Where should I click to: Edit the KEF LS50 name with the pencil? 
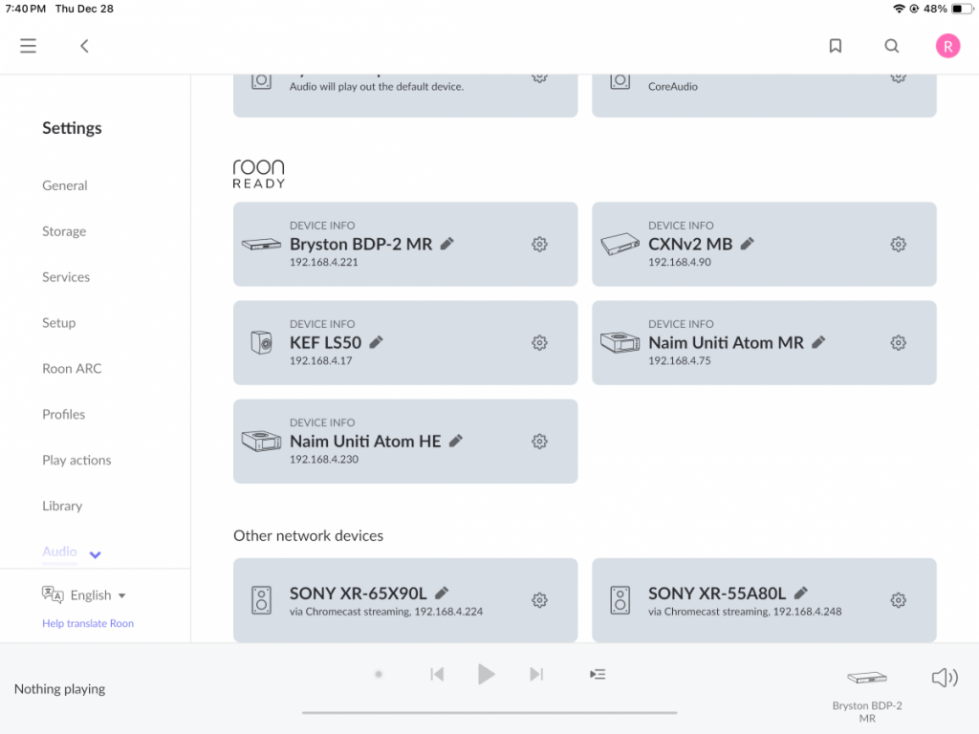coord(376,342)
